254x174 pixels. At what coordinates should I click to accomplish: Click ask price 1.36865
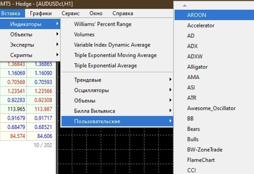click(x=43, y=64)
